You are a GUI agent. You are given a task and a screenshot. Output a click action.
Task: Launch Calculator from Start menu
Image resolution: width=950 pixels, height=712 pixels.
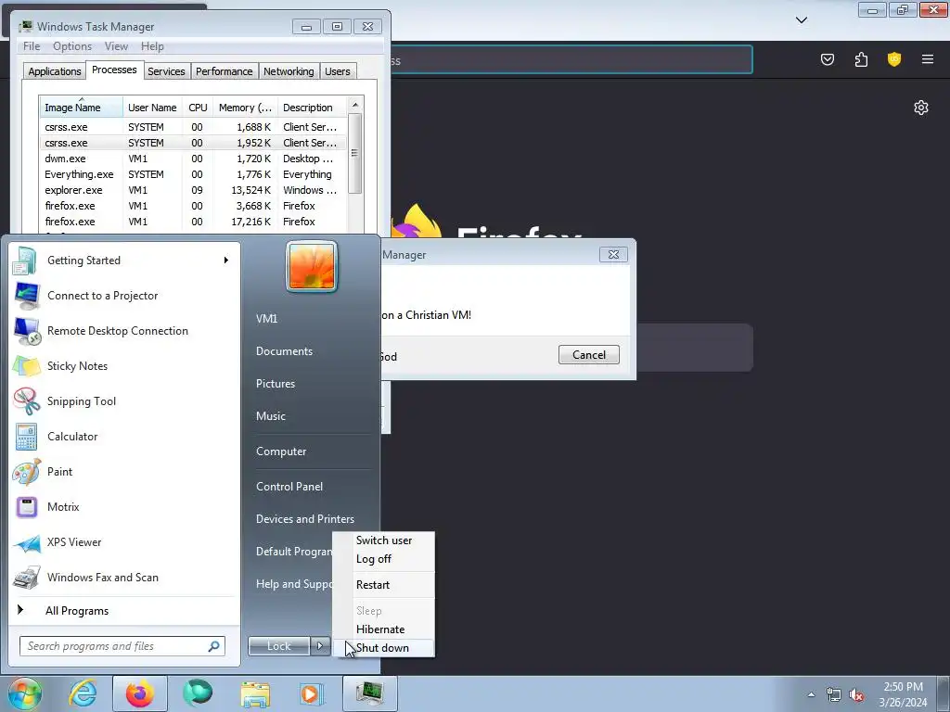tap(124, 437)
